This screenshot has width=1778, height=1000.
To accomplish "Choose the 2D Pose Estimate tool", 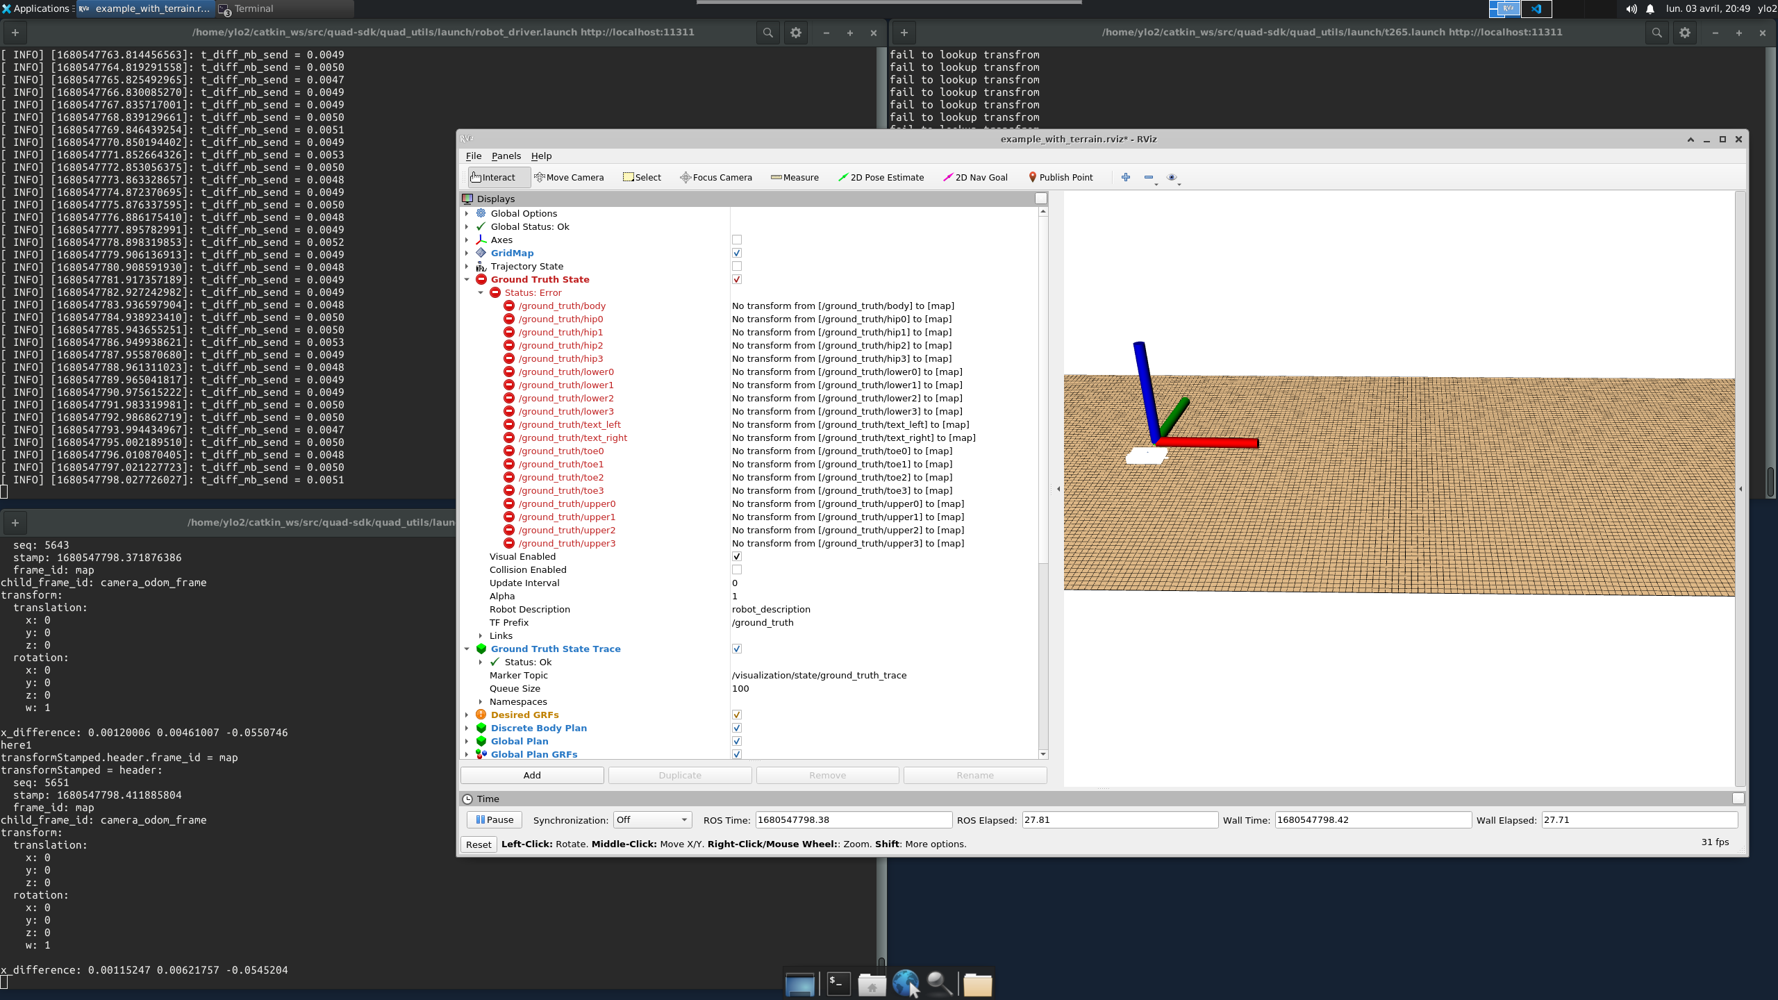I will pos(881,177).
